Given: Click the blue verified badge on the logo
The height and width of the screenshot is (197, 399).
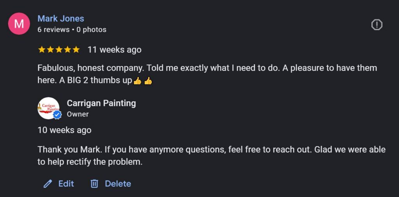Looking at the screenshot, I should tap(57, 115).
